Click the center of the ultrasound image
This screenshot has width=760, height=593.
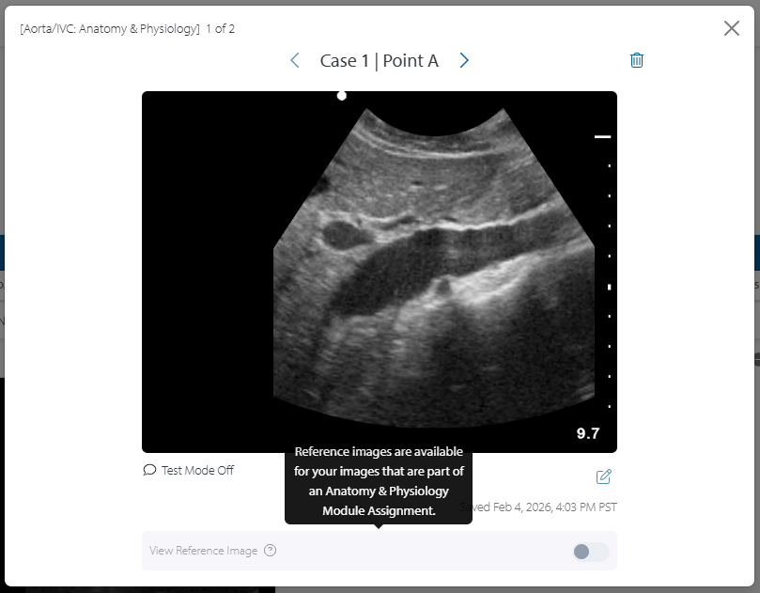[380, 272]
